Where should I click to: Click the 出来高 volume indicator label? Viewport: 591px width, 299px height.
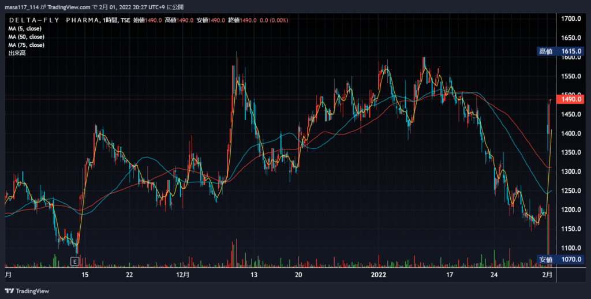click(x=17, y=53)
